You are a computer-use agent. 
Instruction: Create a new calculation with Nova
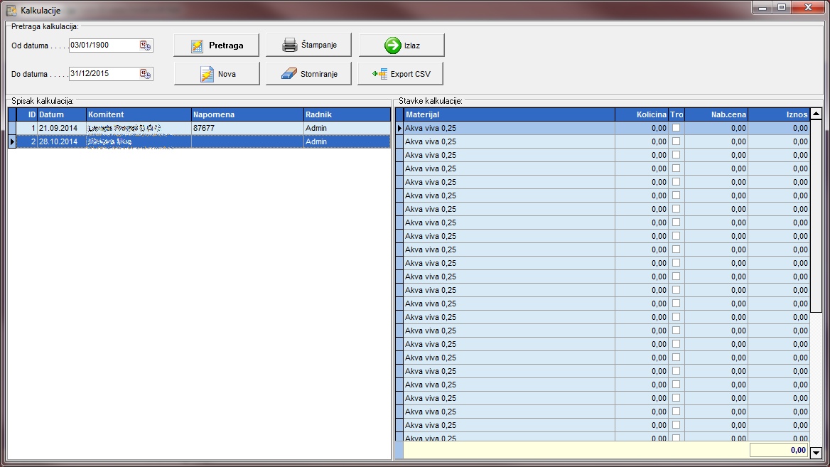(217, 74)
